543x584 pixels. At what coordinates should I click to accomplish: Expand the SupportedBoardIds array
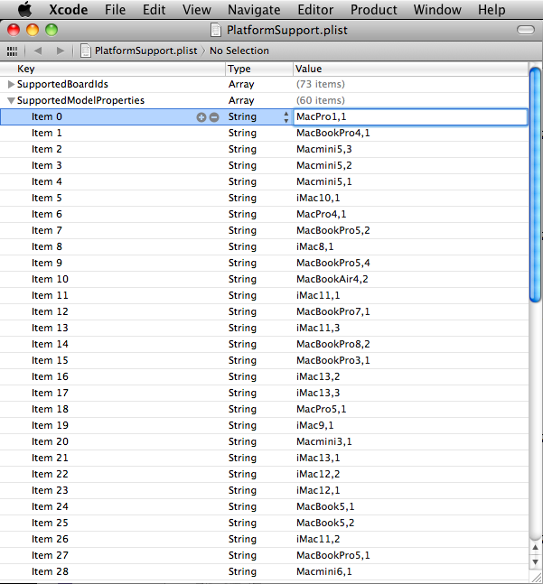[11, 84]
